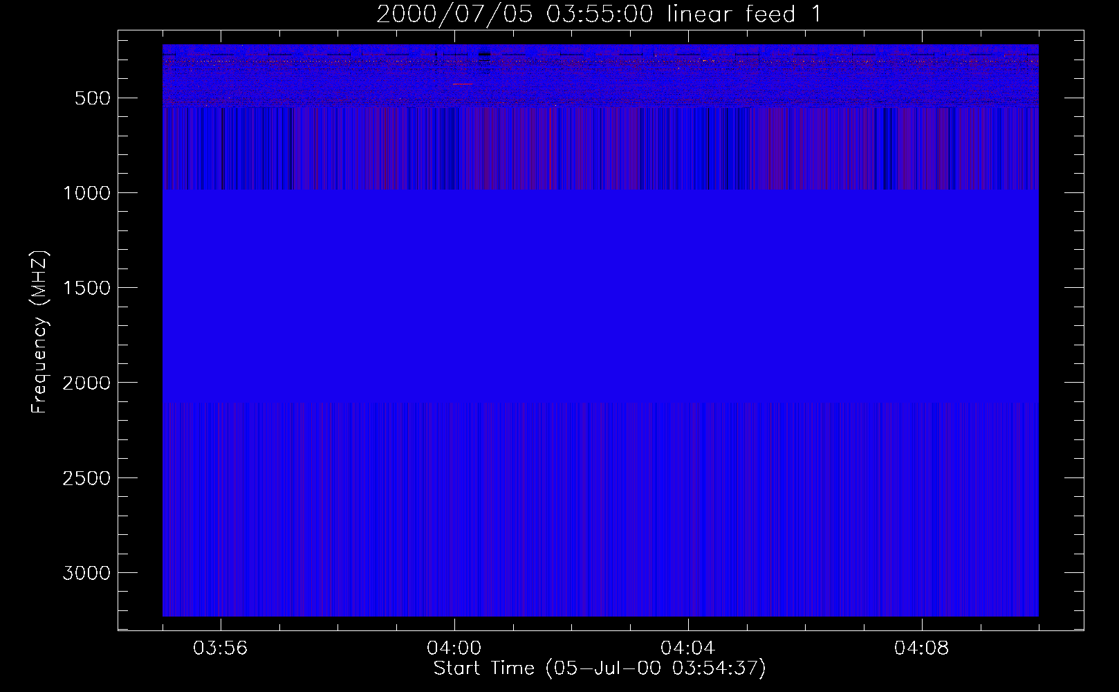This screenshot has height=692, width=1119.
Task: Click the 'Start Time (05-Jul-00 03:54:37)' label
Action: click(x=600, y=668)
